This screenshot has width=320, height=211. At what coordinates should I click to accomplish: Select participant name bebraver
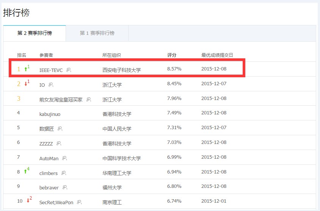click(x=49, y=188)
